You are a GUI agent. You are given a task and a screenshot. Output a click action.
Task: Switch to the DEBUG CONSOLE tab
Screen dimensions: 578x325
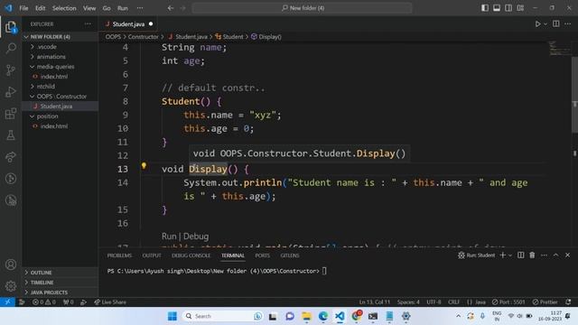pos(191,255)
